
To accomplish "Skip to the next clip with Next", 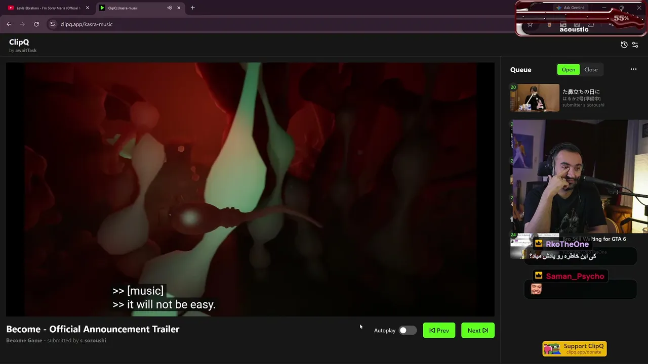I will pos(478,331).
